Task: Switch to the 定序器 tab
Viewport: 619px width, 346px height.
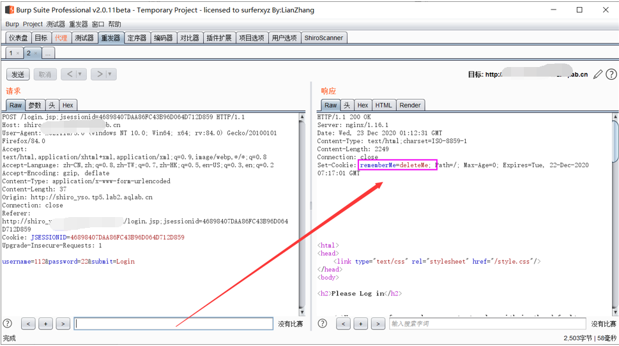Action: [x=137, y=38]
